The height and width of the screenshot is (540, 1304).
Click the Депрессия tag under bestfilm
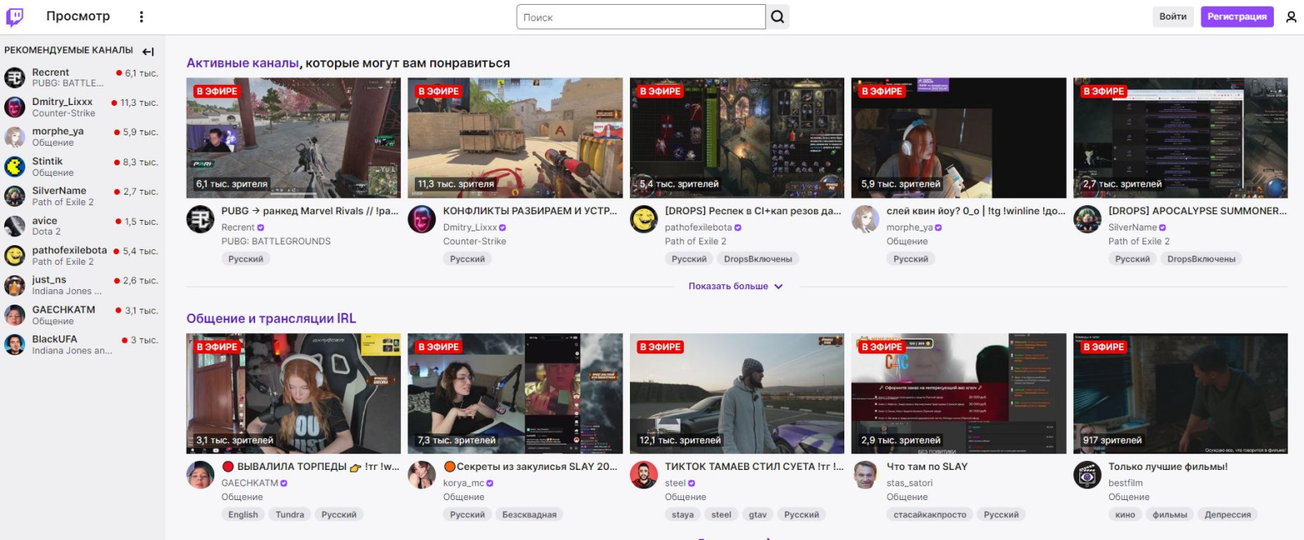[x=1227, y=515]
